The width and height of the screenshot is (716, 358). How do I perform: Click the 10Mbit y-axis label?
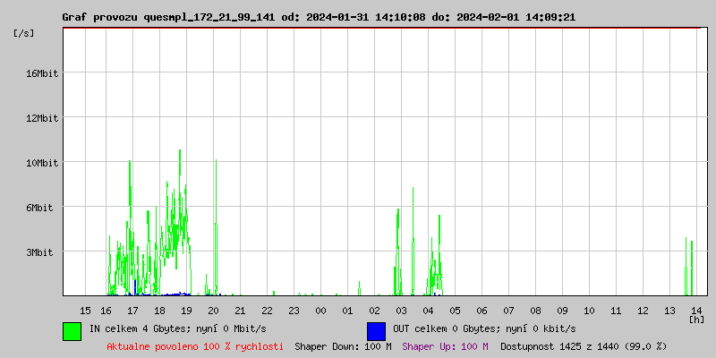[42, 163]
